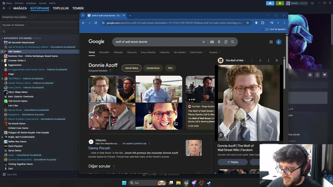Click the Genel Bakış chip
The image size is (333, 187).
point(132,68)
